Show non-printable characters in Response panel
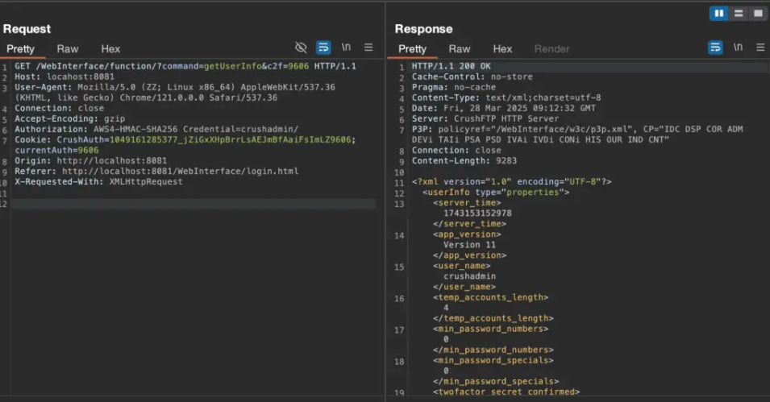 pos(738,48)
